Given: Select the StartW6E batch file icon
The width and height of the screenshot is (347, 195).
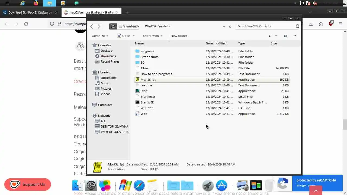Looking at the screenshot, I should click(137, 102).
